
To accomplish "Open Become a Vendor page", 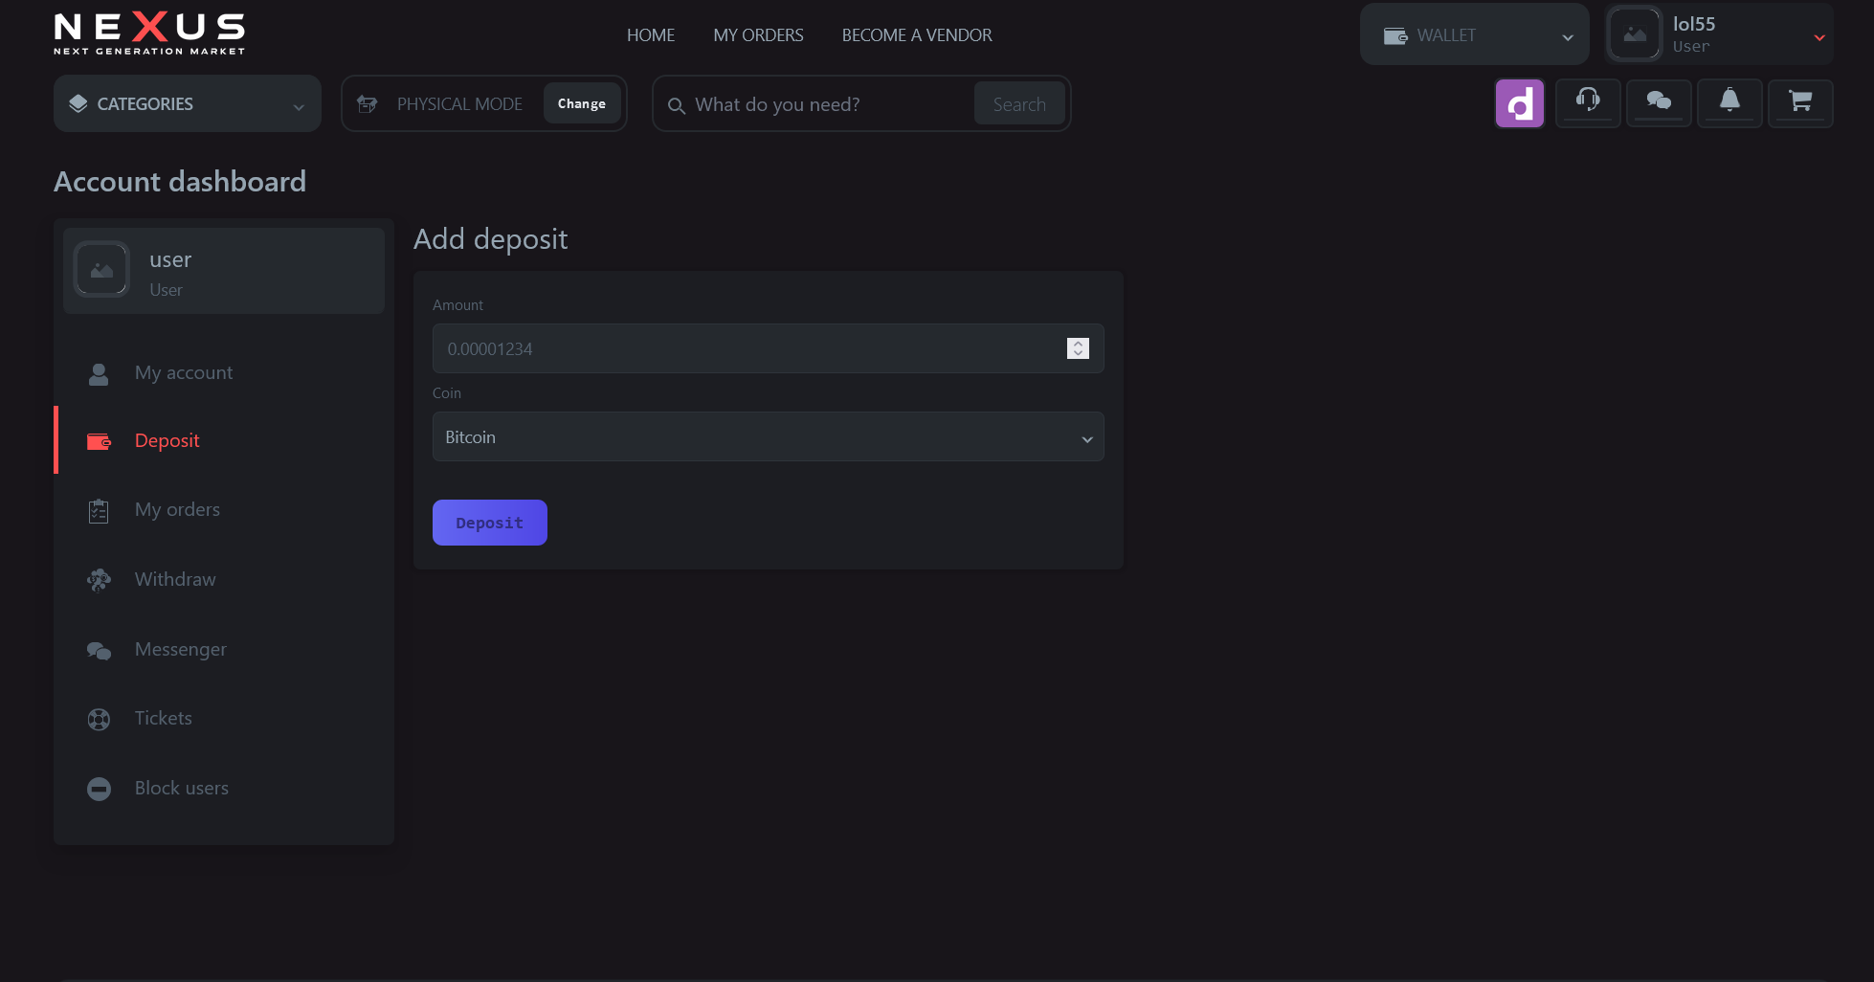I will click(917, 35).
